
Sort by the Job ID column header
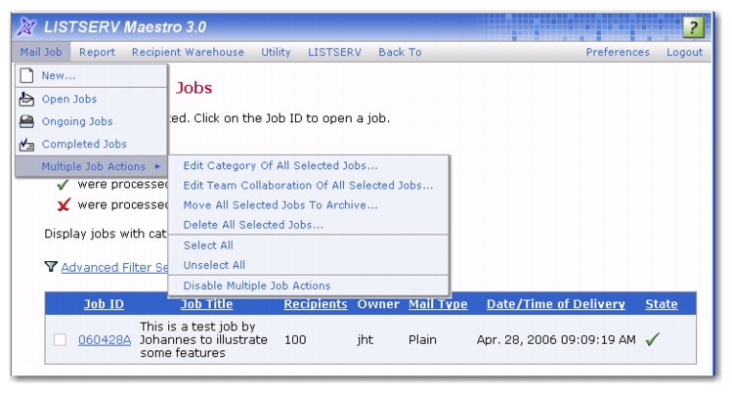(104, 304)
